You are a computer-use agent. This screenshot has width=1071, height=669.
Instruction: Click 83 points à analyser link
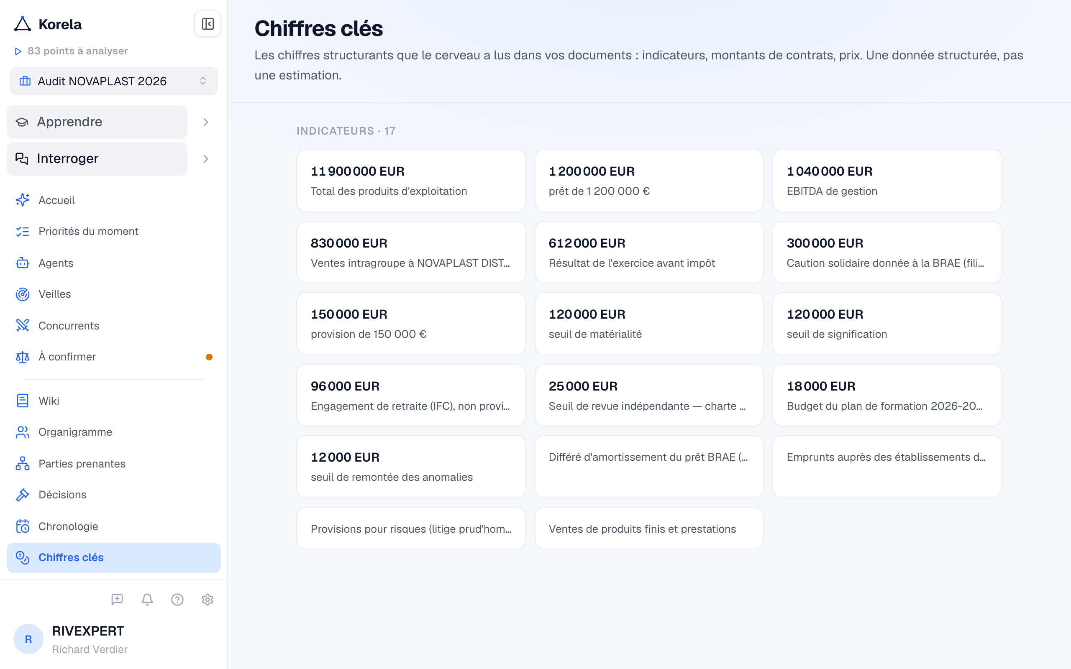(77, 51)
